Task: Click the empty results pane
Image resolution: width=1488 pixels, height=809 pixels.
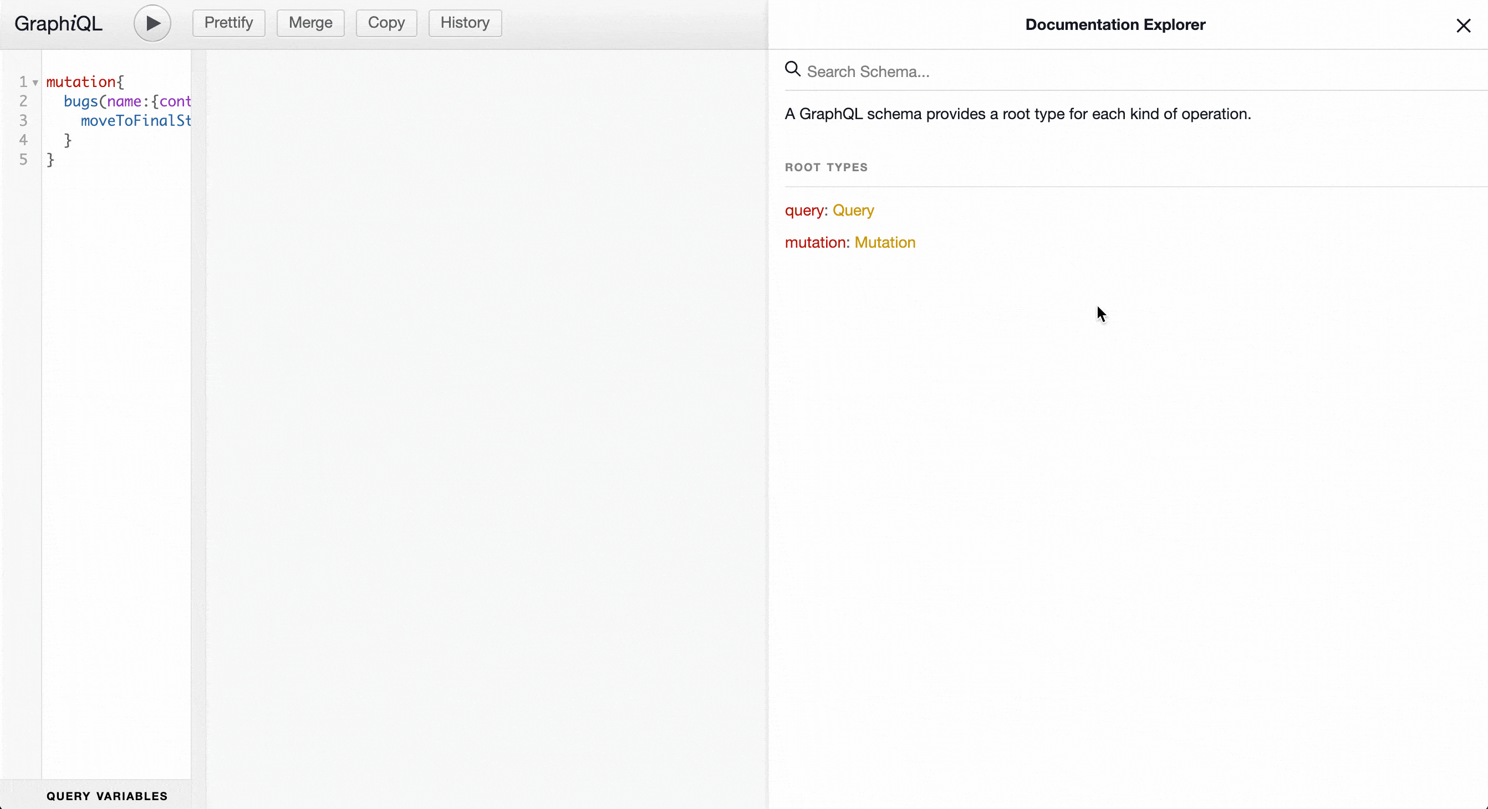Action: tap(485, 404)
